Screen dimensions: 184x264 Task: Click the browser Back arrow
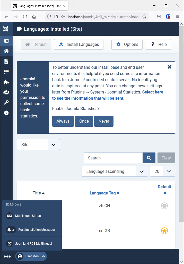pos(6,16)
